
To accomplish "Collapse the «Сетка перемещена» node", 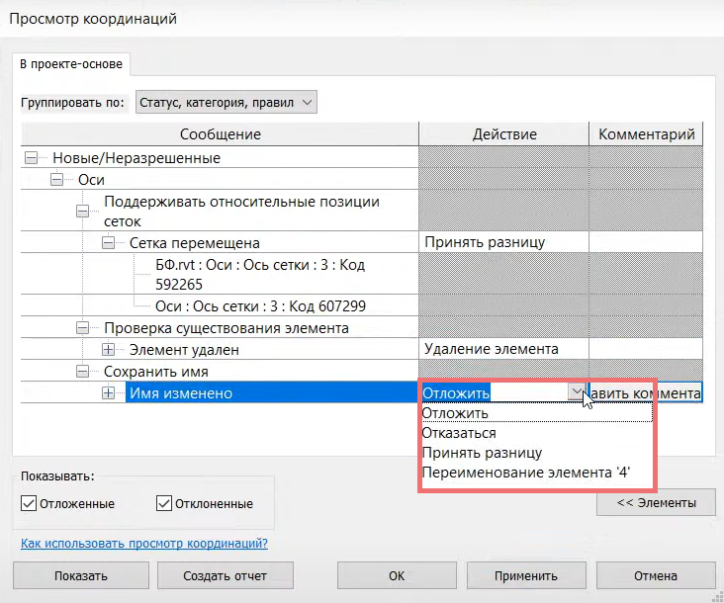I will 108,242.
